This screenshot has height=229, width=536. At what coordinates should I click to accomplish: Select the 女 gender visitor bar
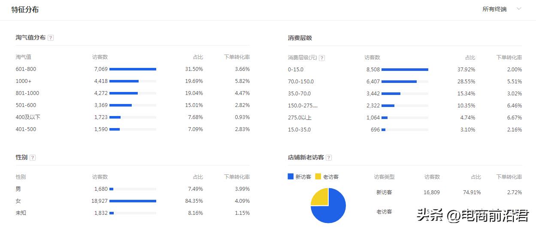[x=133, y=201]
